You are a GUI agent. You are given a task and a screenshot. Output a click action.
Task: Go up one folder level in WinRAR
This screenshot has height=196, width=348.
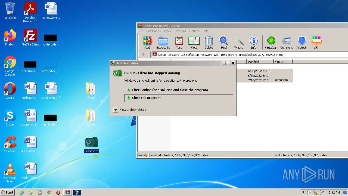pos(143,54)
